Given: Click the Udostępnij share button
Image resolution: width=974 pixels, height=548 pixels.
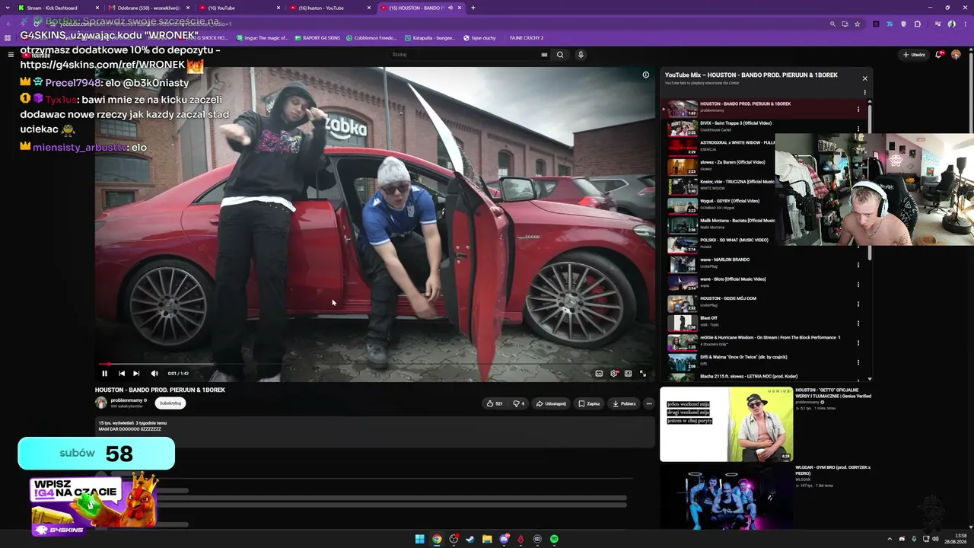Looking at the screenshot, I should click(551, 403).
